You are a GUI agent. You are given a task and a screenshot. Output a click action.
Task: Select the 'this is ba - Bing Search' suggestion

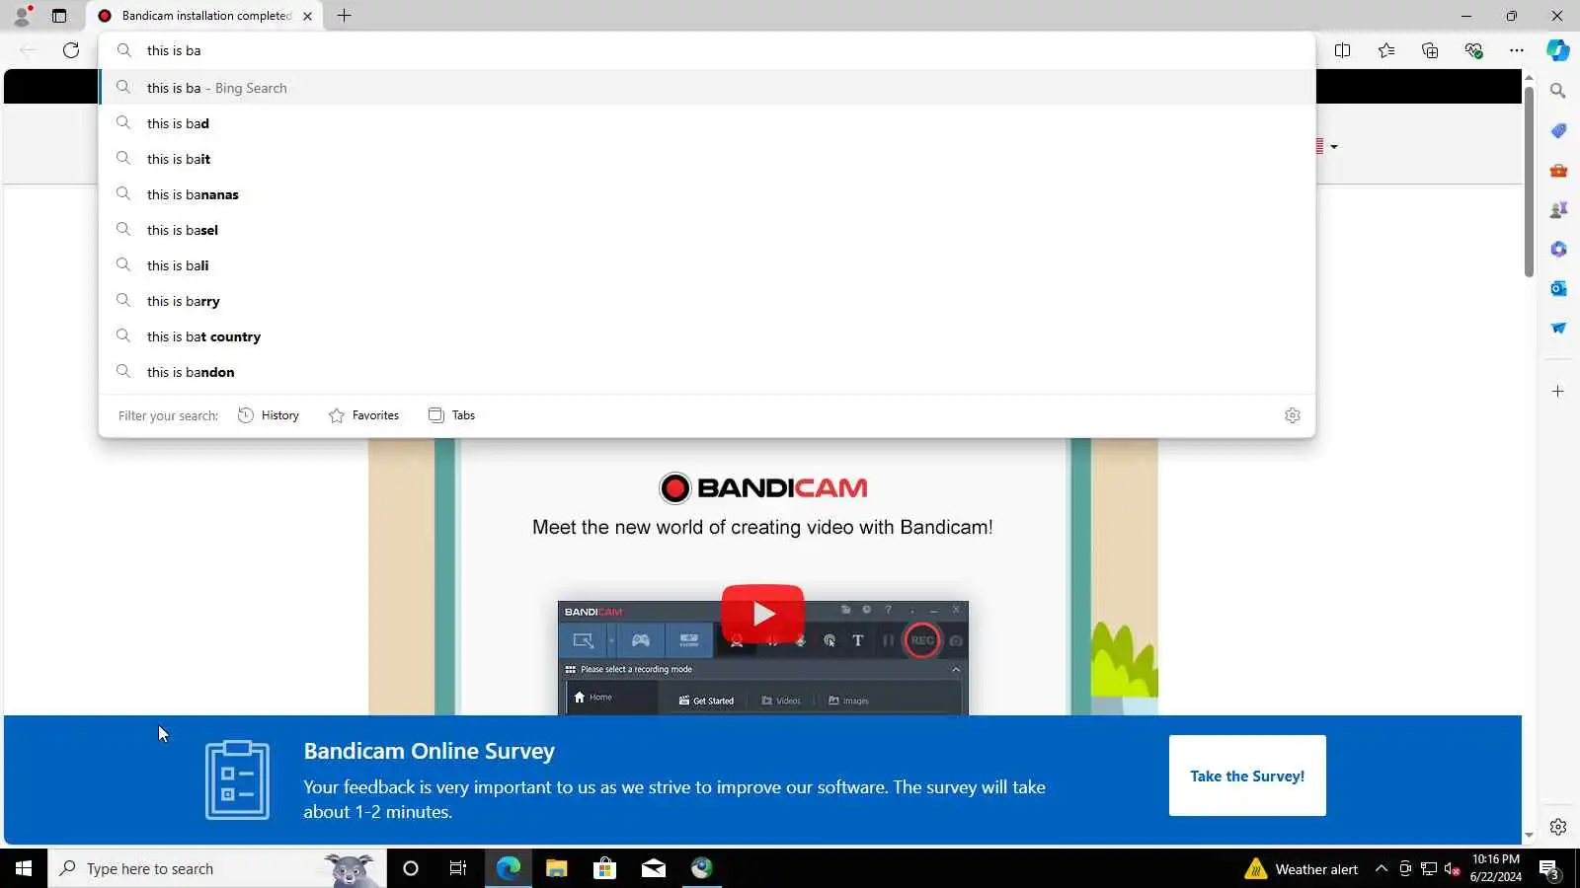tap(707, 88)
